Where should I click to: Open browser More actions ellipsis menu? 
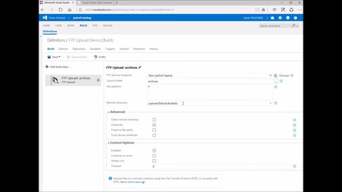300,10
